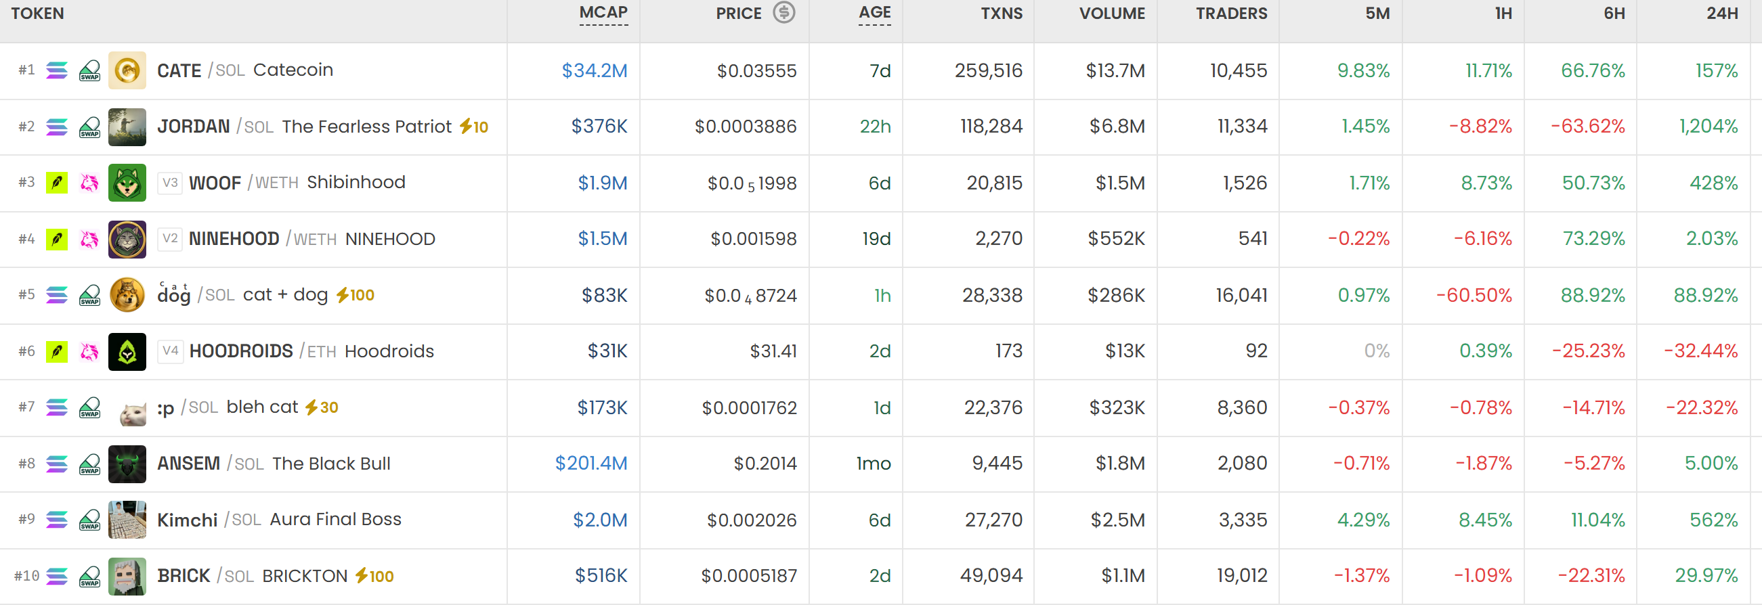The image size is (1762, 605).
Task: Click the V3 version badge on WOOF
Action: tap(170, 183)
